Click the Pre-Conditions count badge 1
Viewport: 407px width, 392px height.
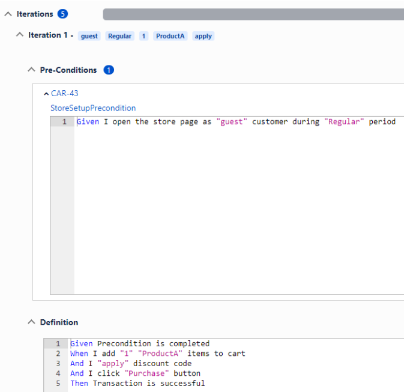(109, 70)
